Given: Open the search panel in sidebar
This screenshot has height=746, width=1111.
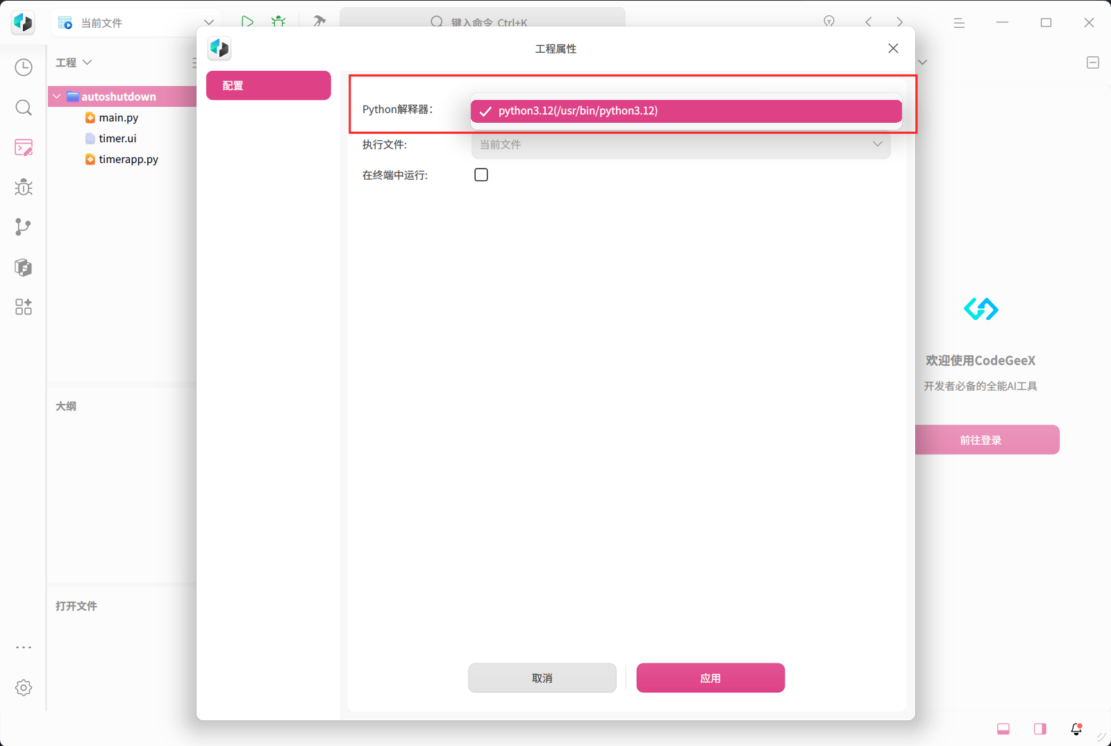Looking at the screenshot, I should coord(24,108).
